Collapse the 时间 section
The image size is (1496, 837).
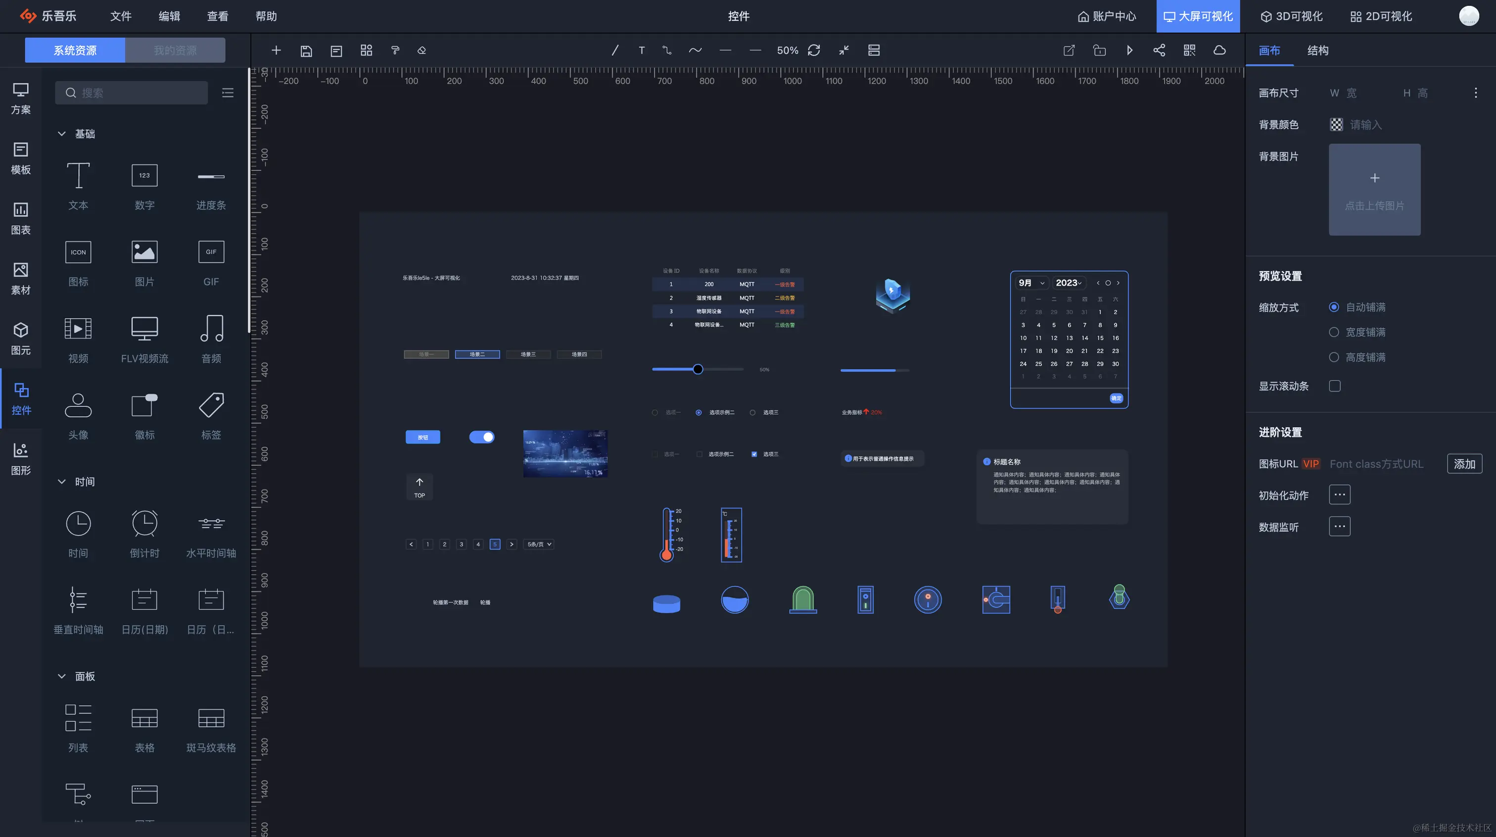[61, 481]
